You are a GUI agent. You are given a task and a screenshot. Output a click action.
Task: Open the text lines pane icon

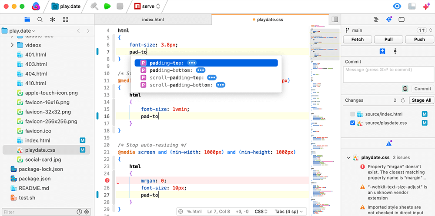376,20
